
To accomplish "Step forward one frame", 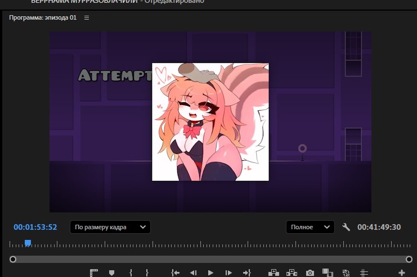I will pos(228,273).
